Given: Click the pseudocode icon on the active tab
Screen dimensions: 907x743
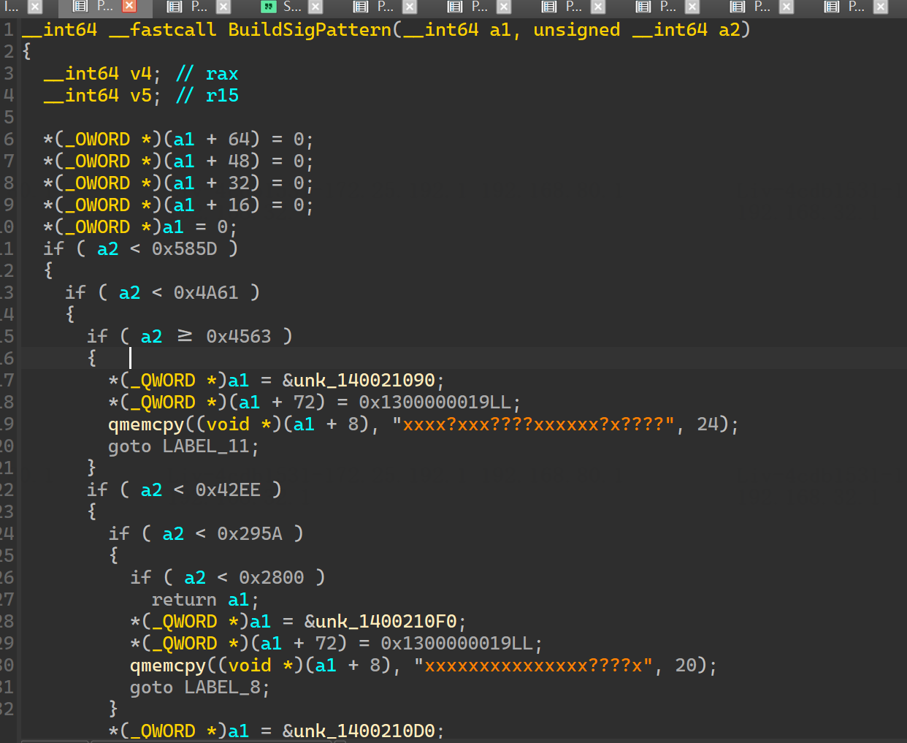Looking at the screenshot, I should tap(80, 7).
